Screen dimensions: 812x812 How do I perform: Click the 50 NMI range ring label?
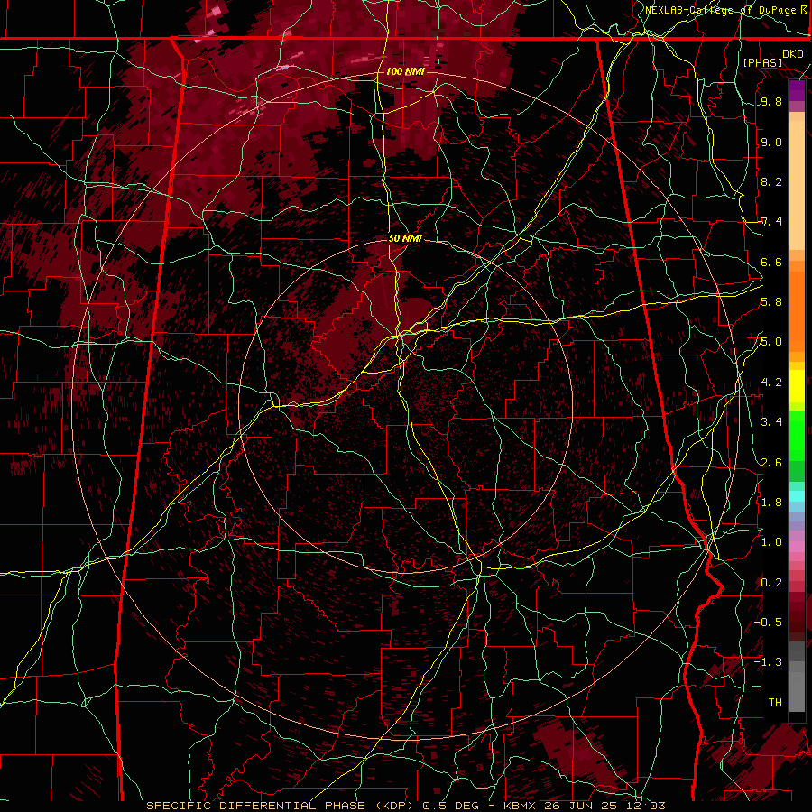click(405, 238)
